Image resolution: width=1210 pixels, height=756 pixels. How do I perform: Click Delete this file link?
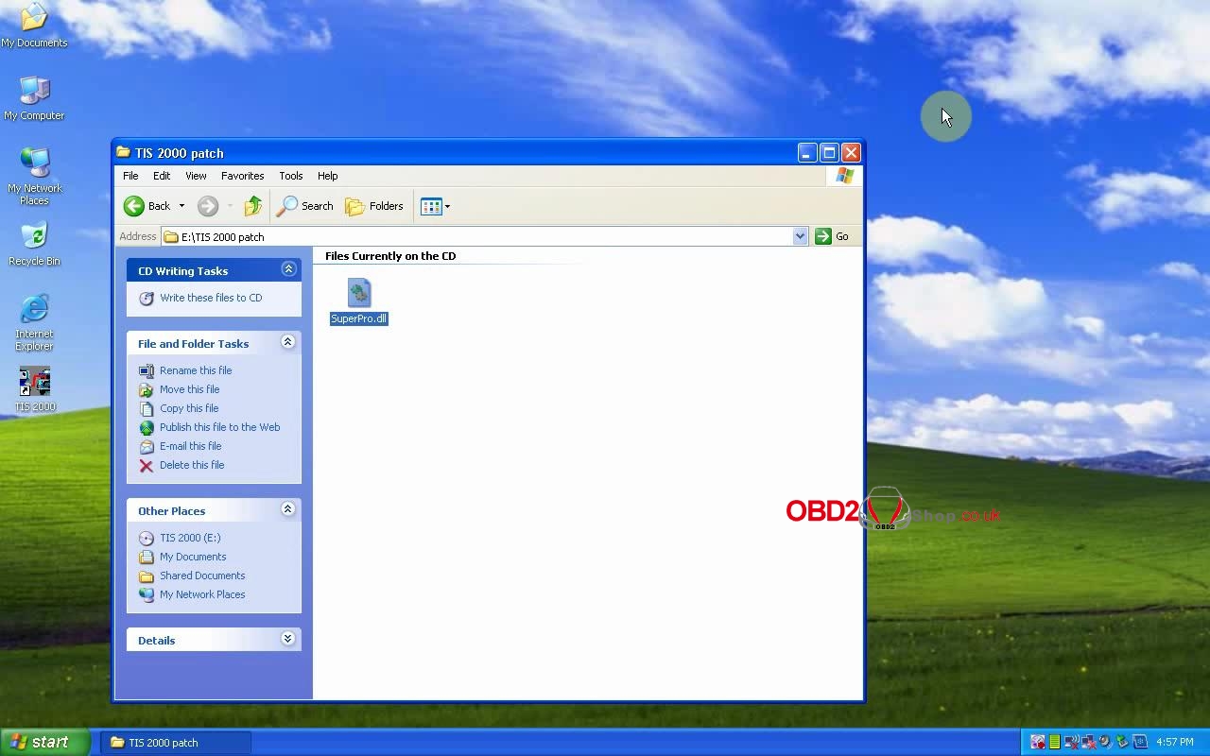pos(191,465)
